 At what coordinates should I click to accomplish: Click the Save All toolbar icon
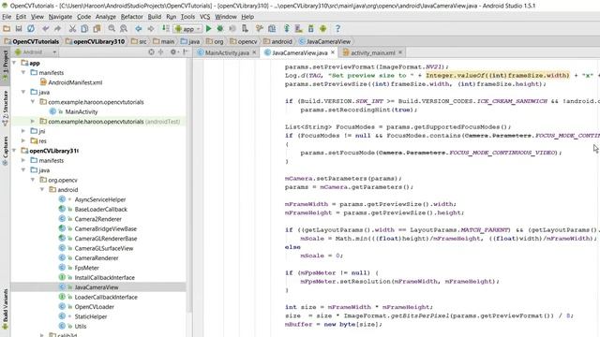click(19, 29)
